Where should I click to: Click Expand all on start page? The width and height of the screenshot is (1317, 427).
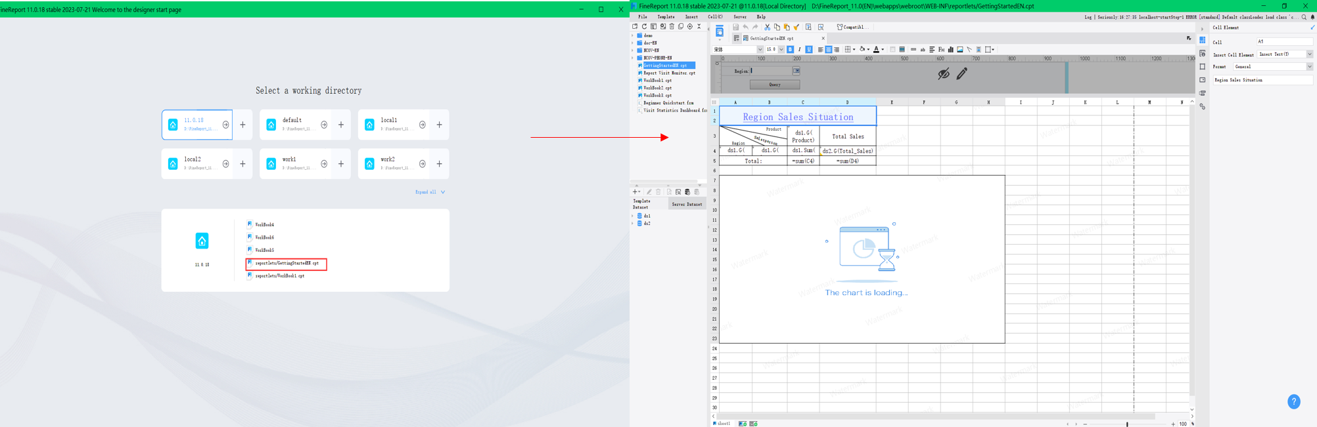tap(430, 192)
